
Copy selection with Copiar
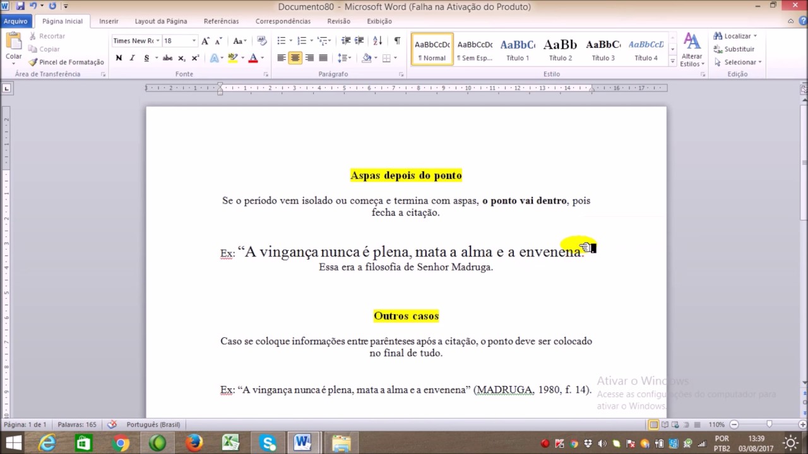point(44,49)
